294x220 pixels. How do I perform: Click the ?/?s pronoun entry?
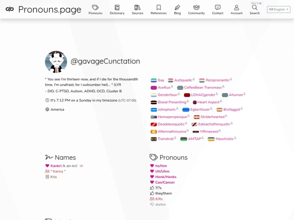coord(158,188)
